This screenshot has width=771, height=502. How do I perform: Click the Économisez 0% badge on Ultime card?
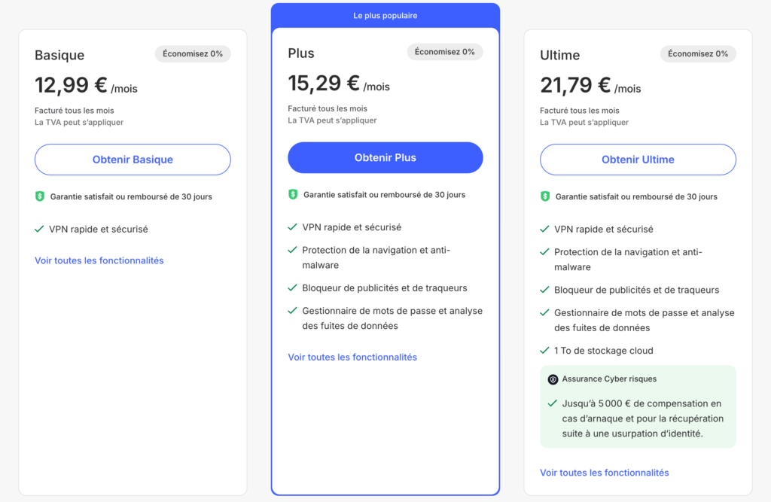tap(698, 53)
